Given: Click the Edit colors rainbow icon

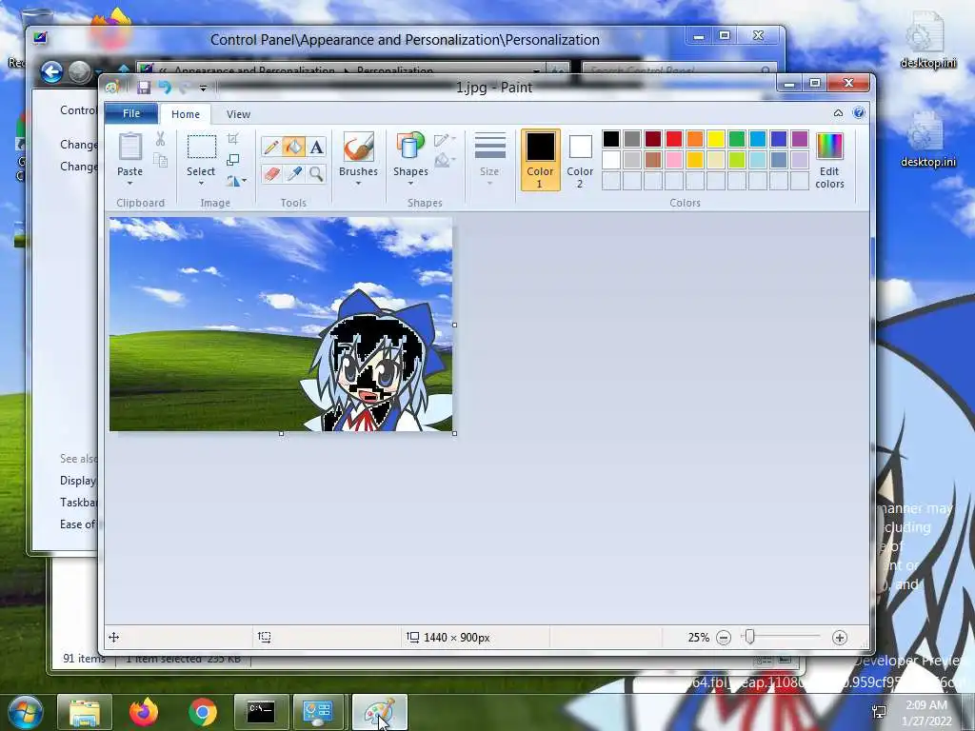Looking at the screenshot, I should tap(829, 146).
